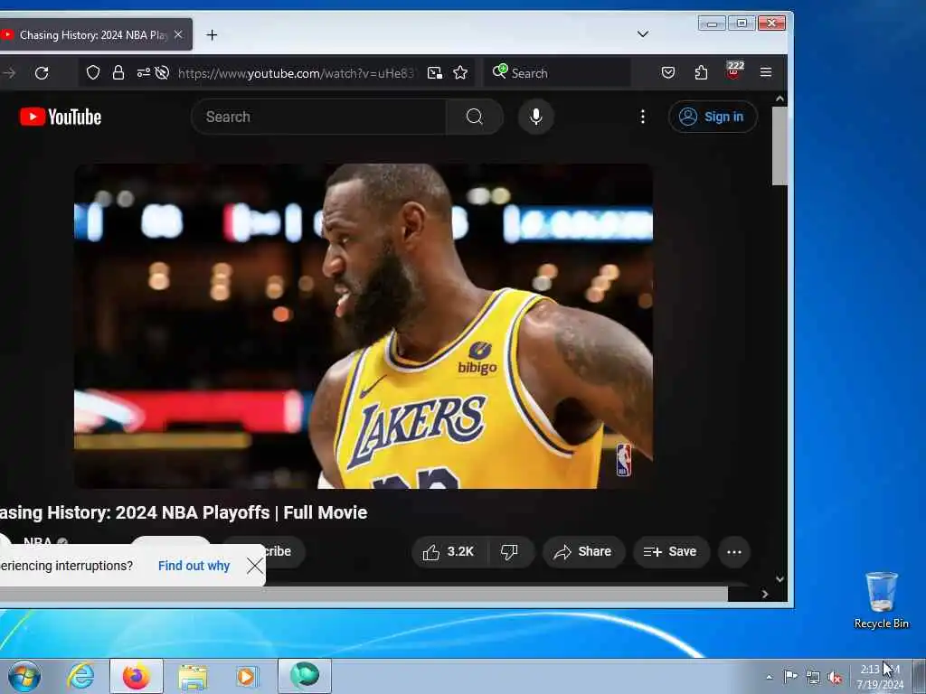Click the page scrollbar up arrow
Screen dimensions: 926x694
[780, 98]
